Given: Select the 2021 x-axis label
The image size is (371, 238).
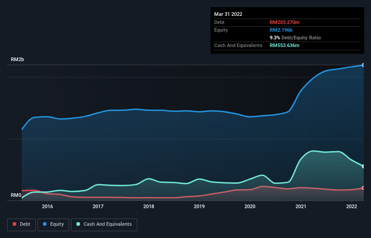Looking at the screenshot, I should pos(301,206).
